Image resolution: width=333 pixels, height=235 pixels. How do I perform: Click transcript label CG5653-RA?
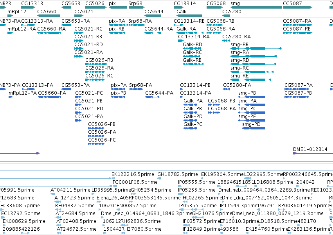tap(76, 21)
